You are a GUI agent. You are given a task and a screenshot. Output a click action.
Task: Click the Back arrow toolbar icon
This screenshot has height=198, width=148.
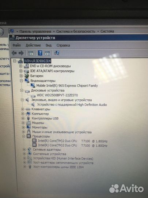point(14,53)
